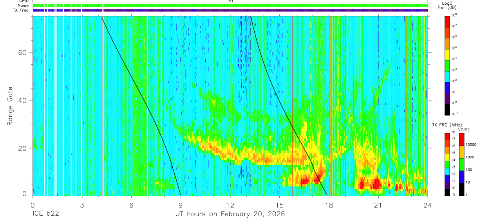Click range gate "0" tick label

click(x=24, y=194)
